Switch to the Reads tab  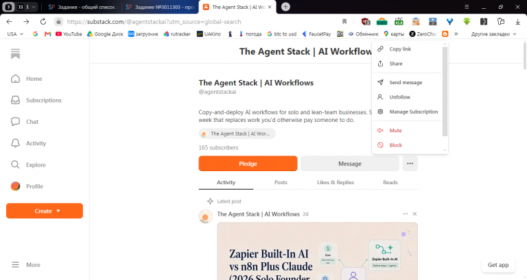pos(390,182)
